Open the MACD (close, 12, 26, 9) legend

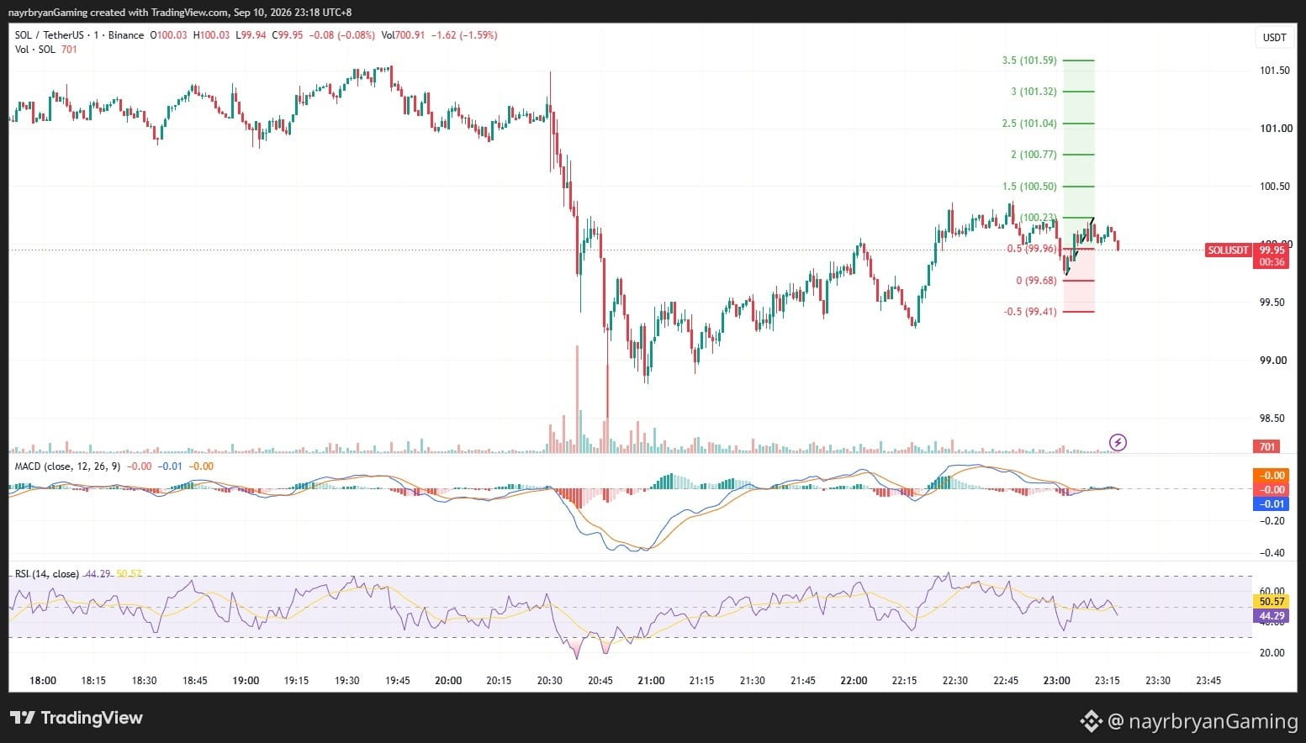67,466
